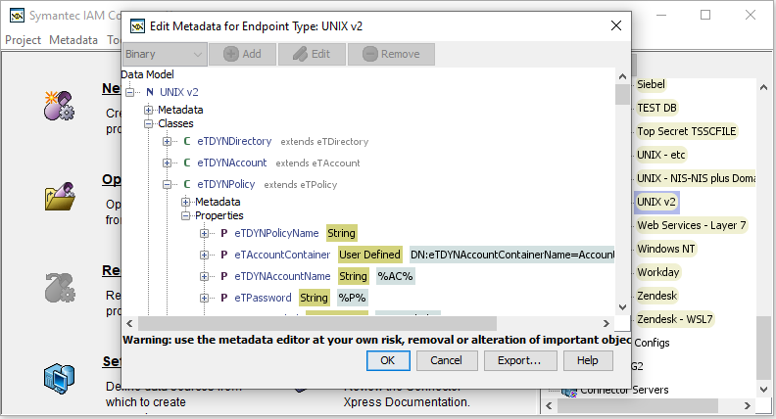Screen dimensions: 776x419
Task: Collapse the eTDYNPolicy class node
Action: coord(168,184)
